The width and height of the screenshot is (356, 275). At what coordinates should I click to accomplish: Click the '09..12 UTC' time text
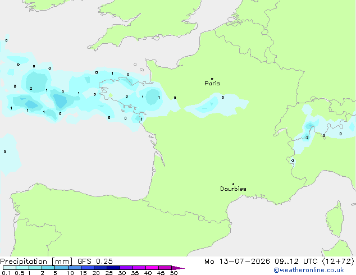point(296,262)
